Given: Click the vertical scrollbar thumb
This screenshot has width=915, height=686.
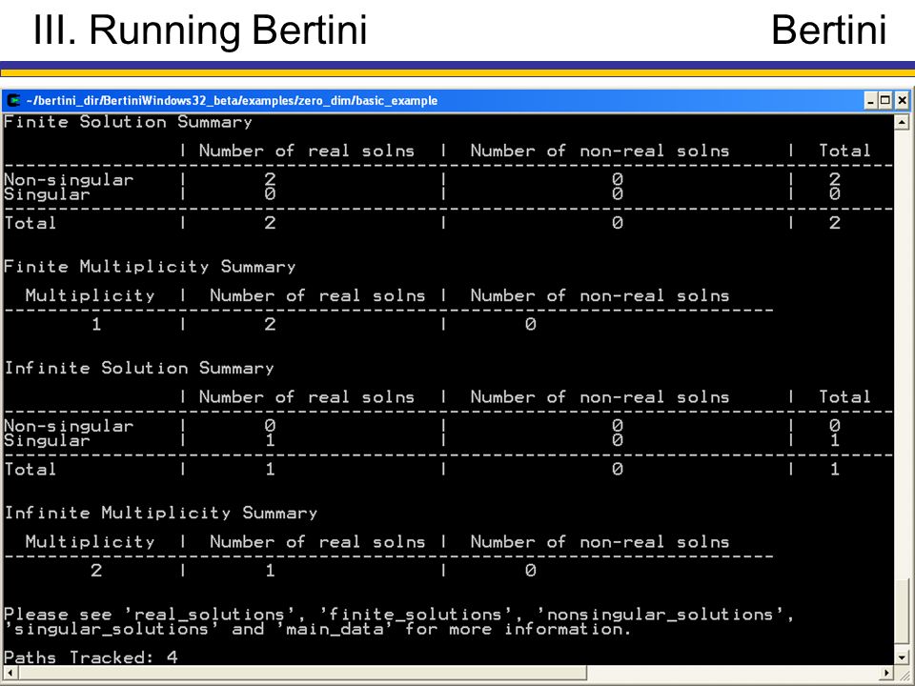Looking at the screenshot, I should pos(902,613).
